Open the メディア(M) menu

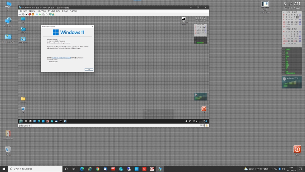[x=41, y=11]
